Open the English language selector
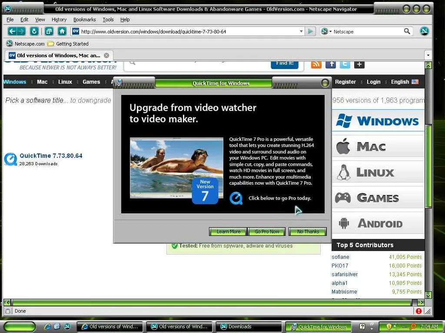This screenshot has width=445, height=333. 405,82
